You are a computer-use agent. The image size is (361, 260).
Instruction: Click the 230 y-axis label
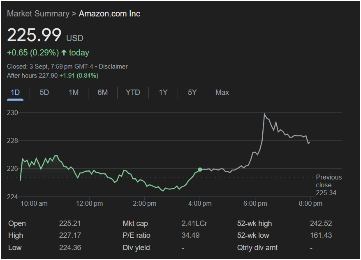point(12,113)
